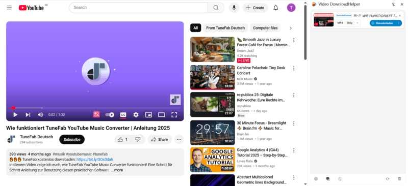Remove the detected media entry

click(400, 16)
